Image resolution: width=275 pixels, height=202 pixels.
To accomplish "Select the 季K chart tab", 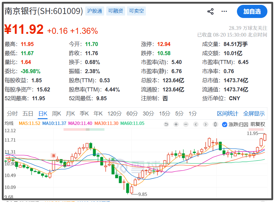I will point(84,114).
